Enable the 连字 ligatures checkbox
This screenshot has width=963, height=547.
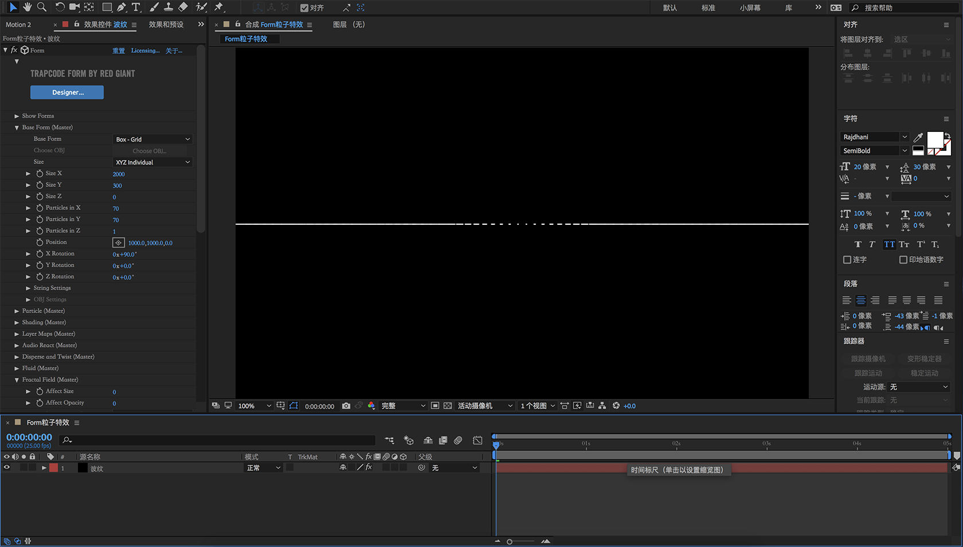[x=847, y=260]
